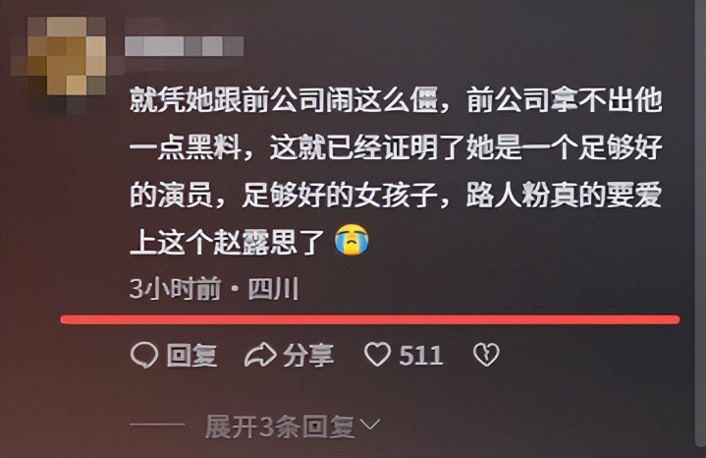Like the comment with the heart icon
706x458 pixels.
pyautogui.click(x=377, y=355)
